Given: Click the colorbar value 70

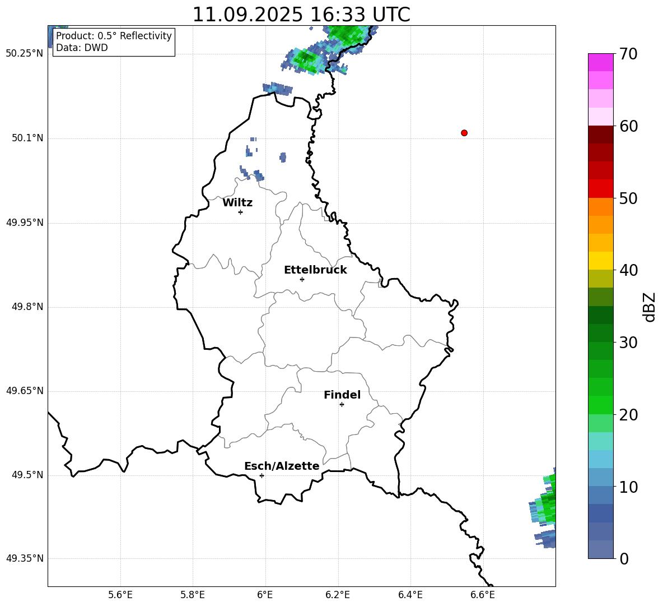Looking at the screenshot, I should tap(628, 54).
